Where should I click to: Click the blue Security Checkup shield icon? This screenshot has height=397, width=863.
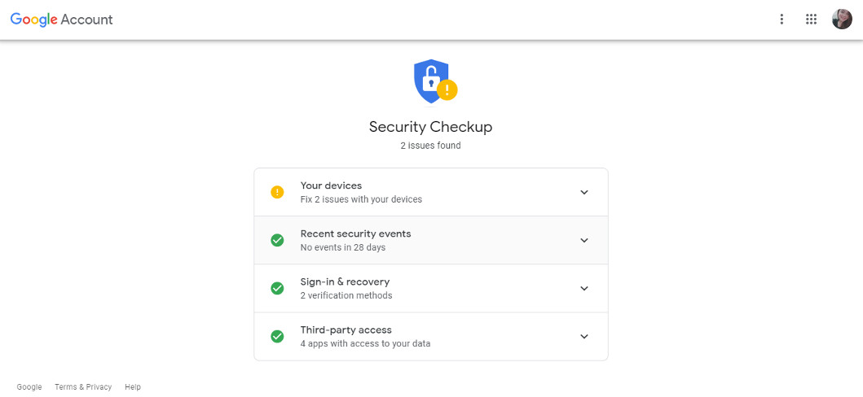coord(431,81)
